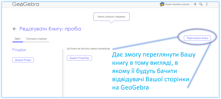Click the Книга успішно створена notification
The image size is (221, 99).
pyautogui.click(x=112, y=17)
